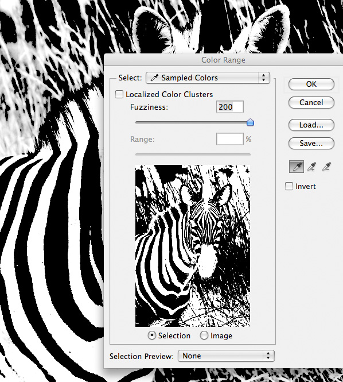Image resolution: width=343 pixels, height=382 pixels.
Task: Enable Localized Color Clusters checkbox
Action: 119,94
